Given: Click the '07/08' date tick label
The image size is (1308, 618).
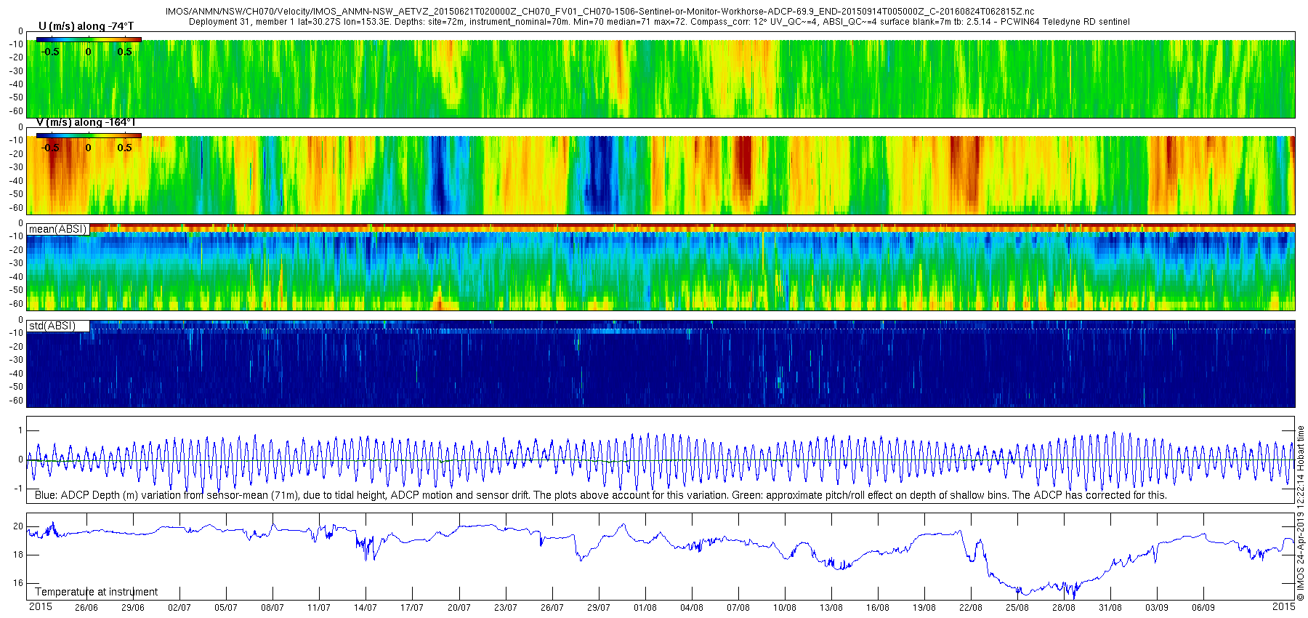Looking at the screenshot, I should coord(738,608).
